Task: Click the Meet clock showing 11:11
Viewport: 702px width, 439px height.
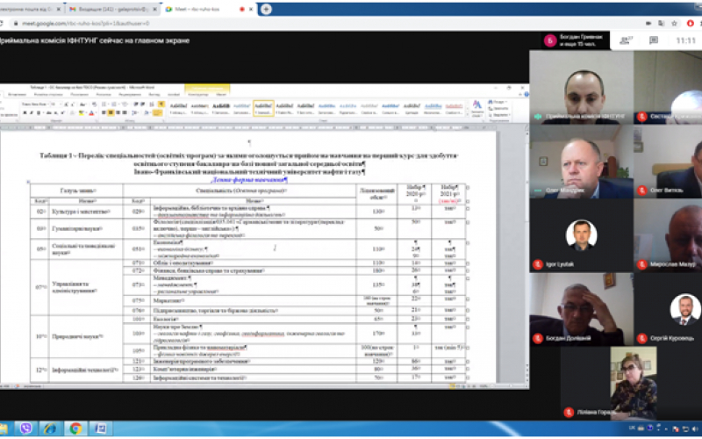Action: (685, 40)
